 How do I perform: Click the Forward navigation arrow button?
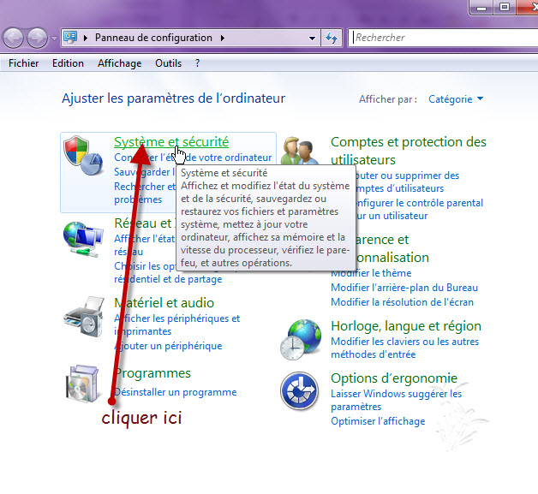37,38
